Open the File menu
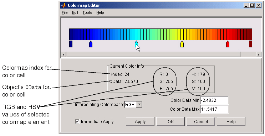The height and width of the screenshot is (136, 265). [x=65, y=13]
